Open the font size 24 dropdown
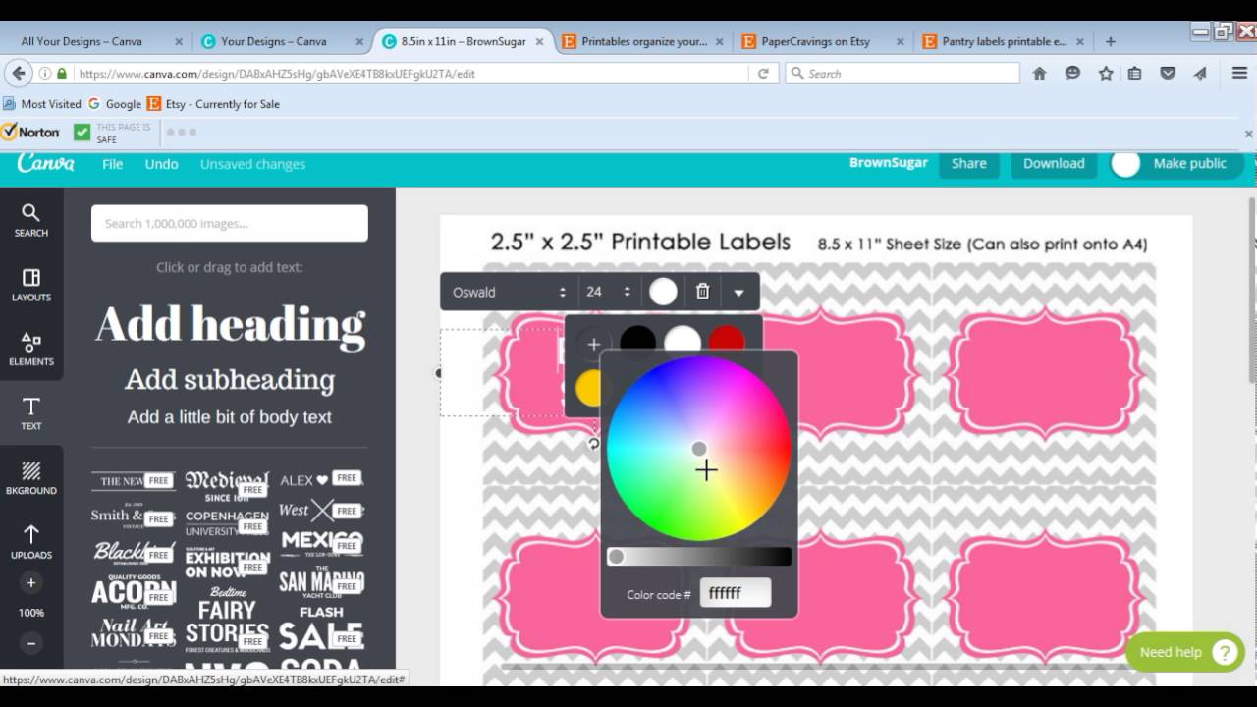The image size is (1257, 707). (607, 292)
